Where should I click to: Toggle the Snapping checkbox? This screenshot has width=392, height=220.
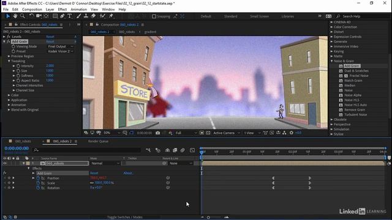(x=154, y=16)
